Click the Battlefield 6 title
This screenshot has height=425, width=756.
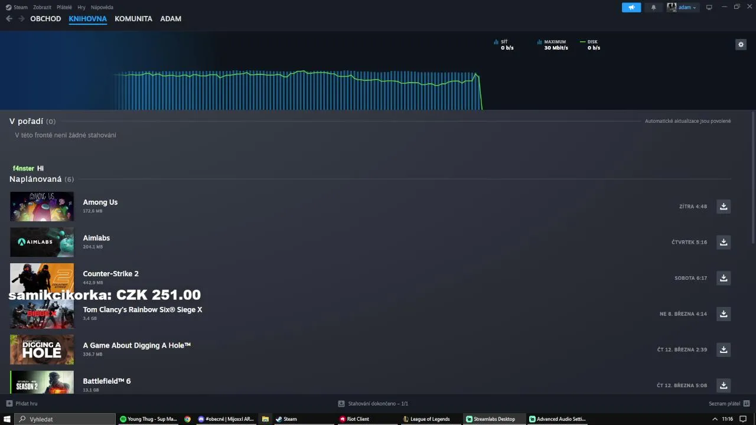click(107, 381)
